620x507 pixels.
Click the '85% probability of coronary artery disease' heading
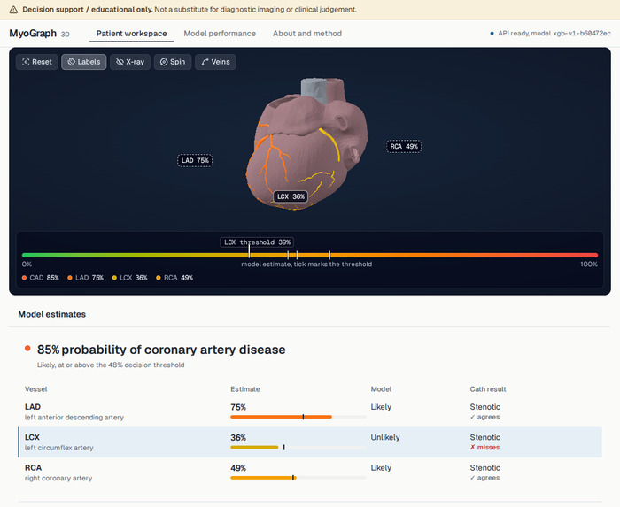[x=161, y=350]
